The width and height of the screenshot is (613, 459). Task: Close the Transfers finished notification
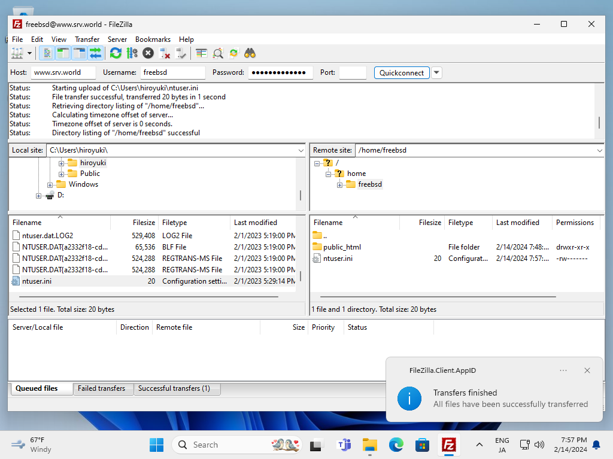click(587, 370)
